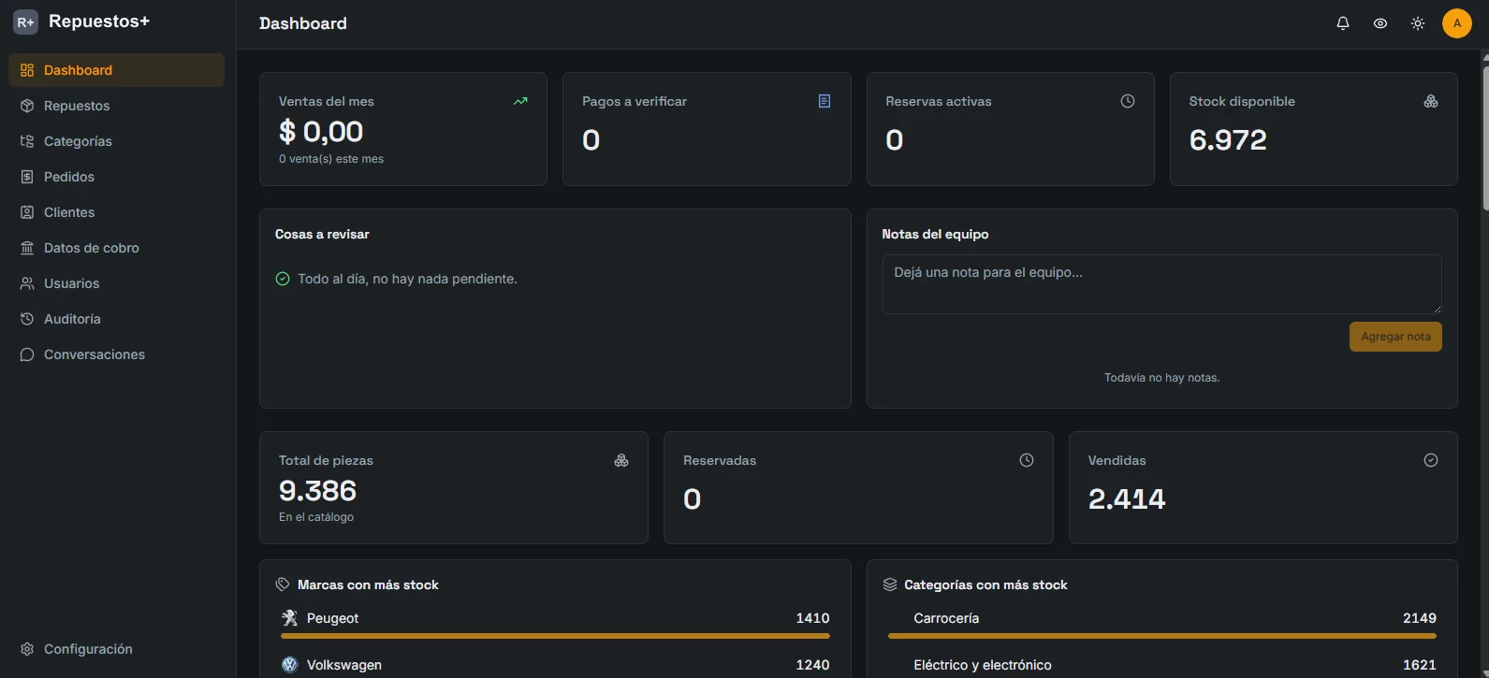This screenshot has height=678, width=1489.
Task: Go to Dashboard in sidebar
Action: (x=117, y=70)
